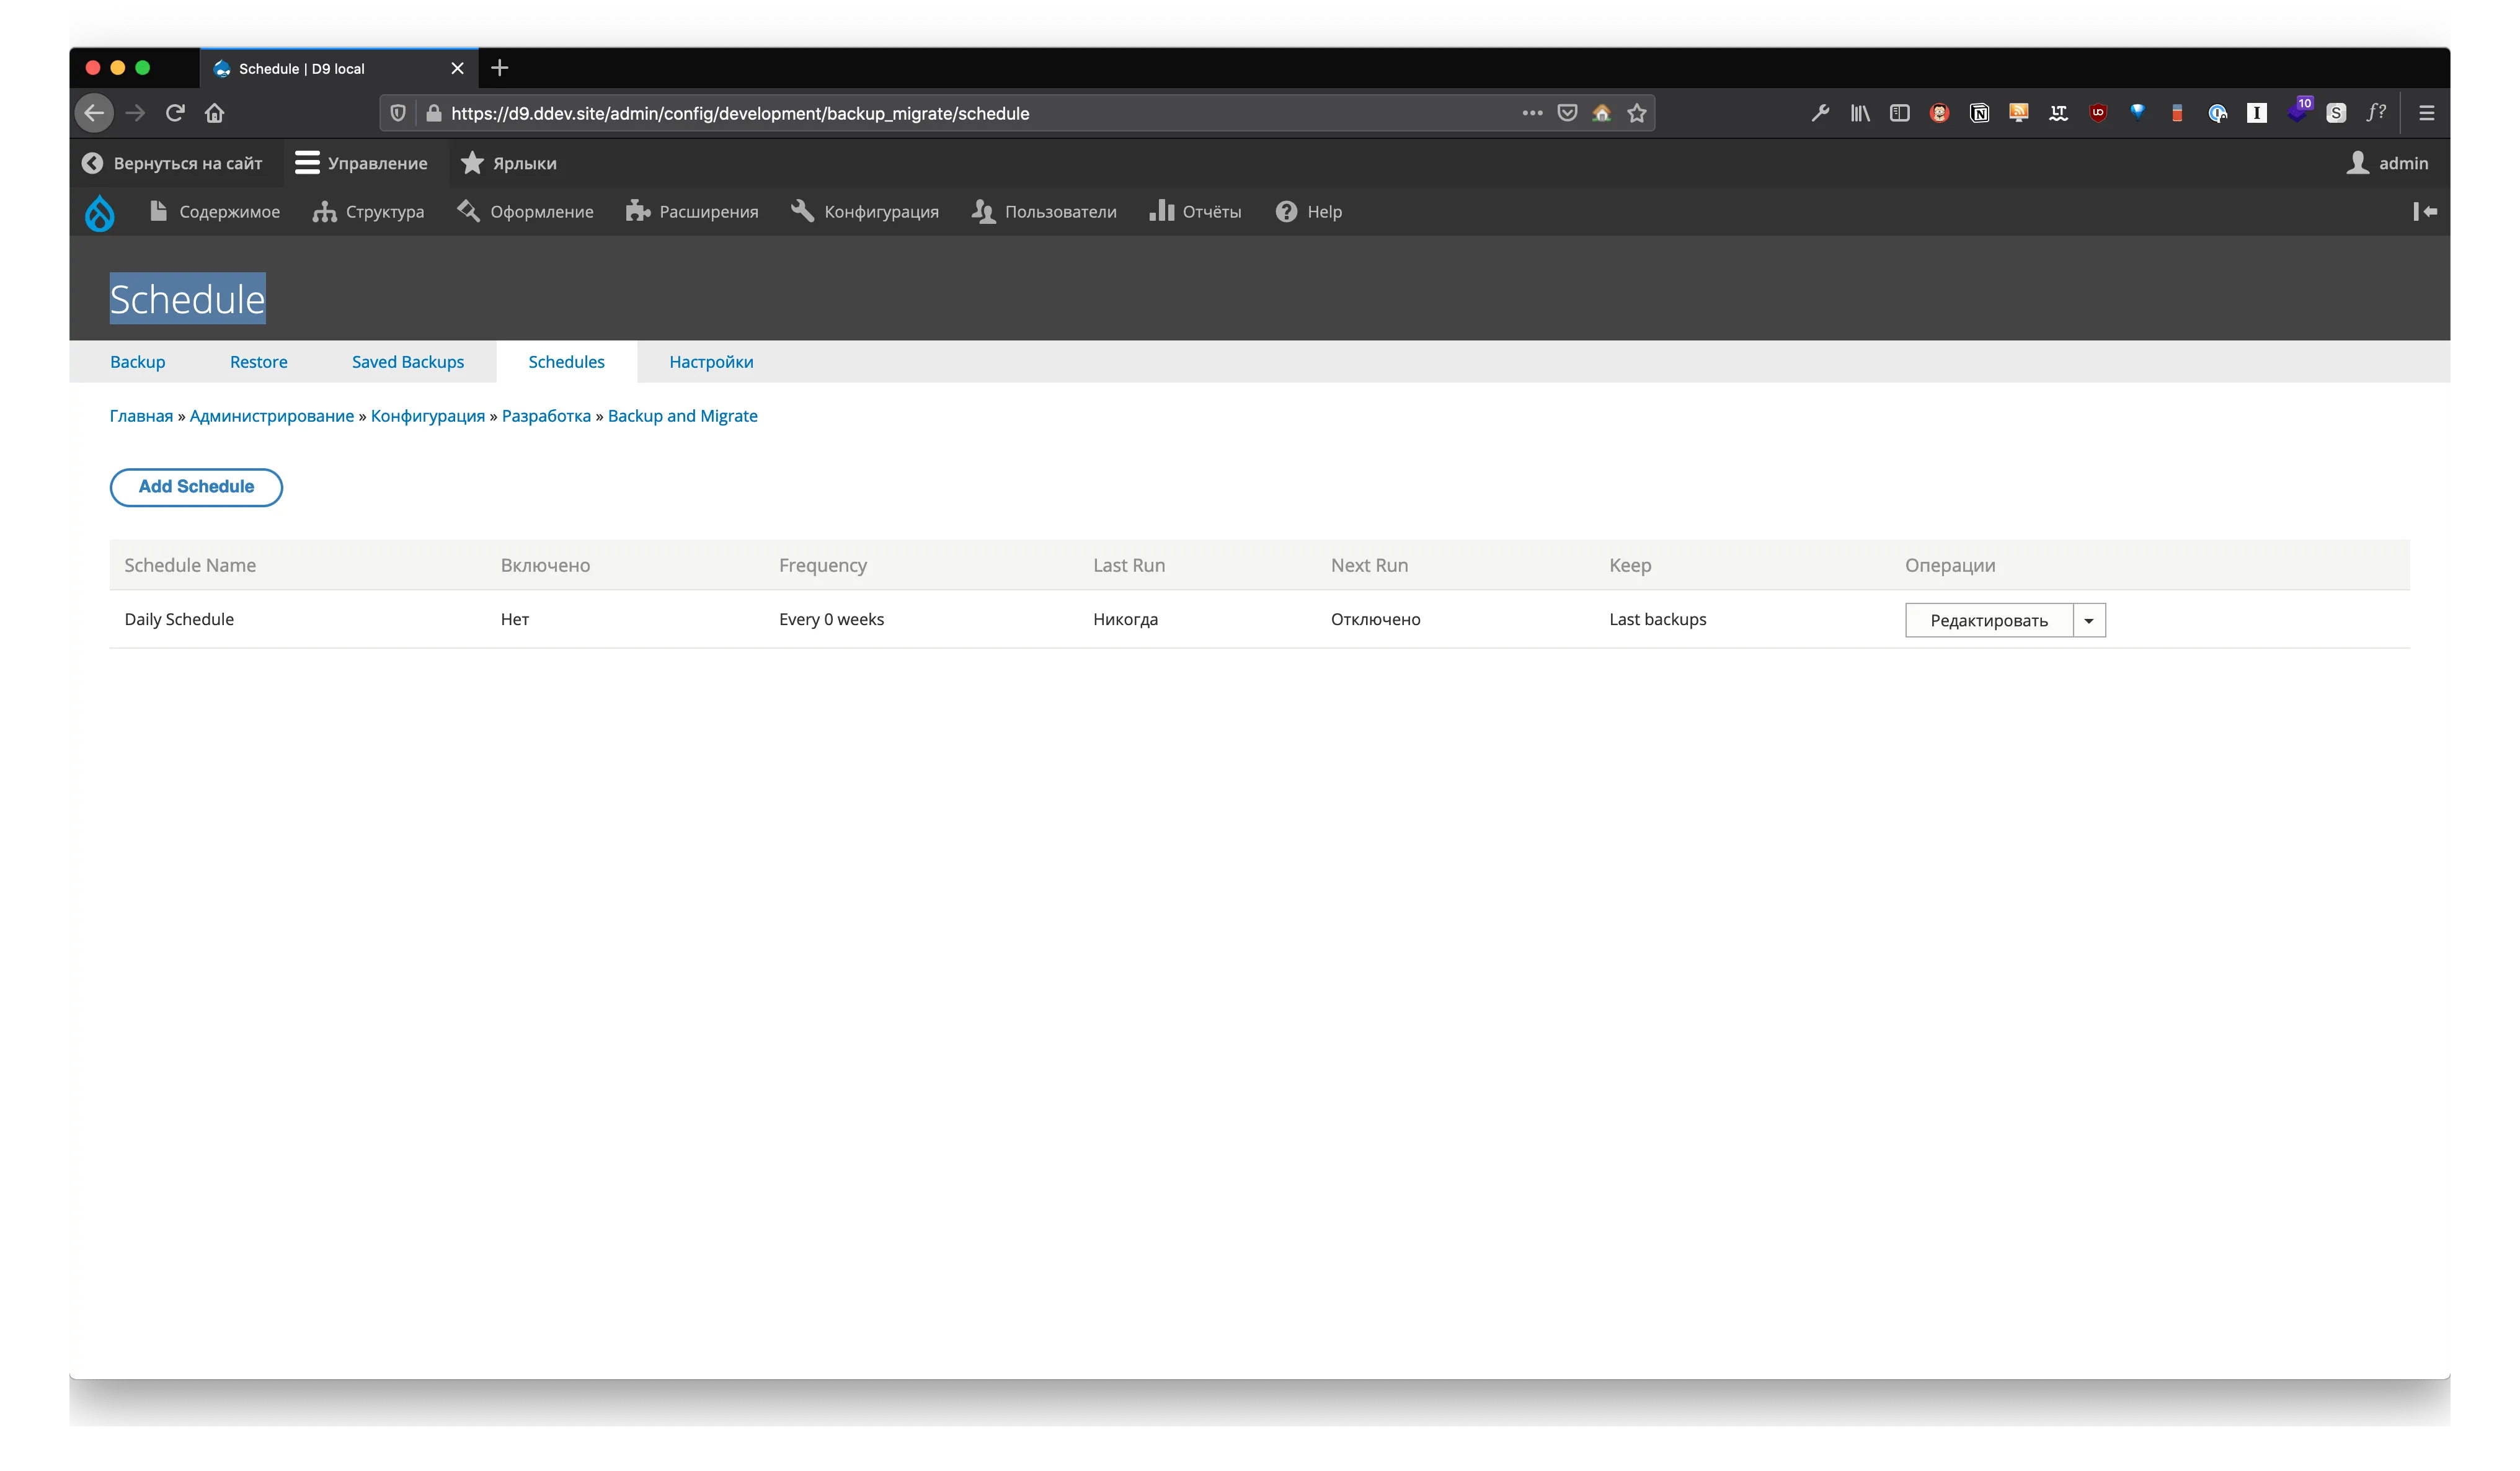Open Firefox hamburger menu icon
2520x1471 pixels.
point(2427,113)
